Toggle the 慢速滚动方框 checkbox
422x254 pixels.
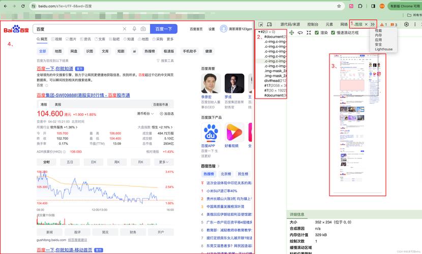pos(334,33)
